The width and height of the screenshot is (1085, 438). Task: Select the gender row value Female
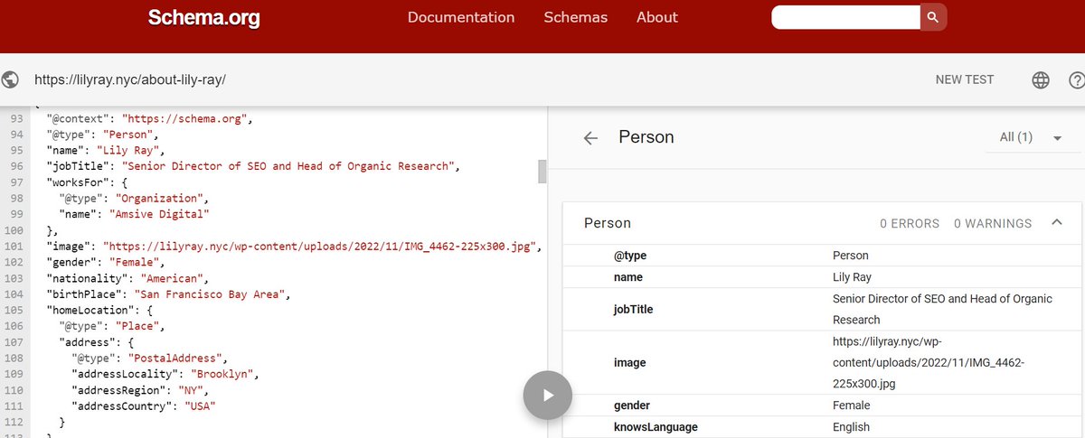pyautogui.click(x=852, y=405)
